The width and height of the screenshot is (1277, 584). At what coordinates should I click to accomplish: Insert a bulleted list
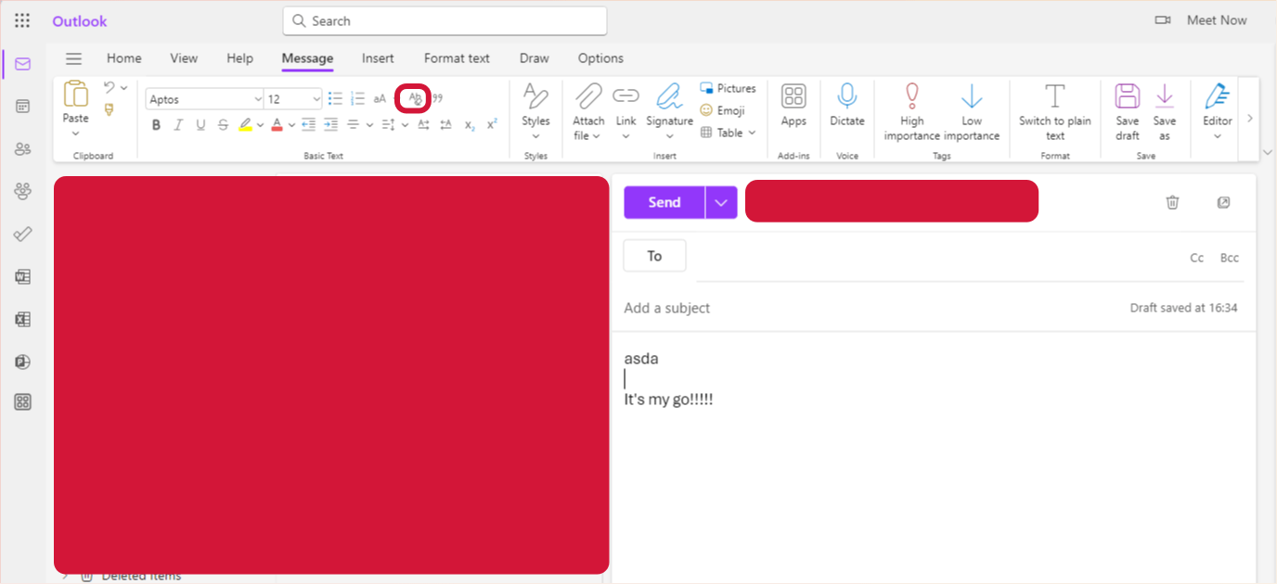pyautogui.click(x=336, y=98)
